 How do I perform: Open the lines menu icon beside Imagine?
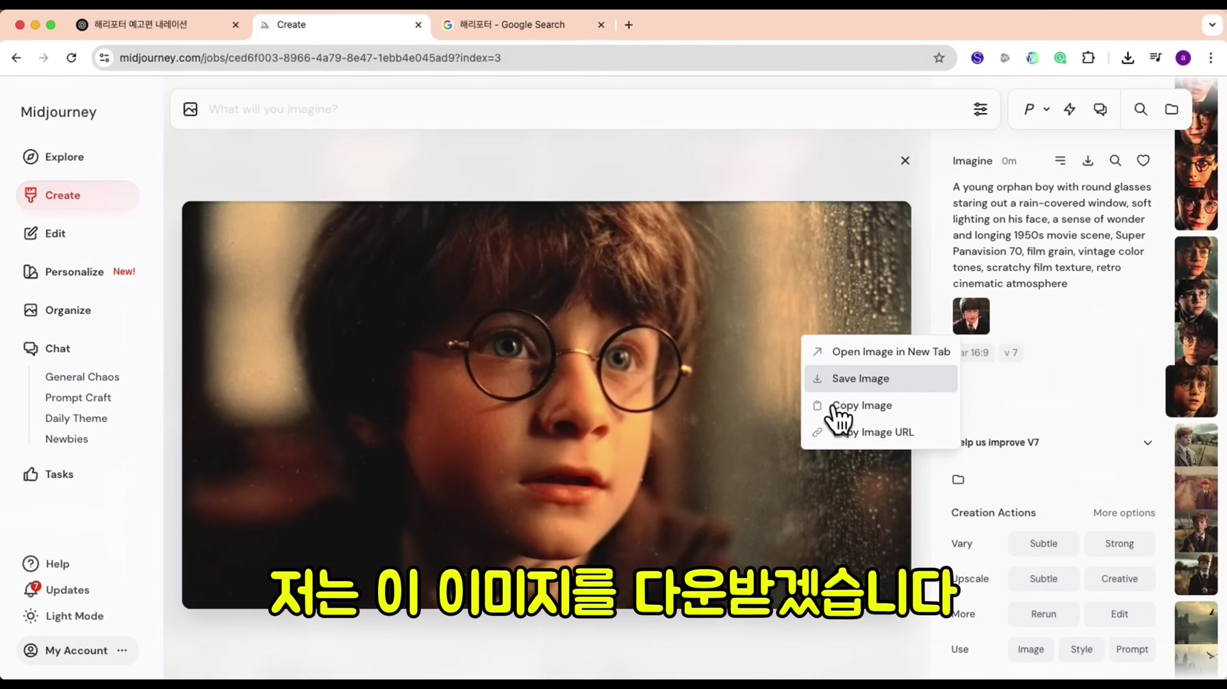pos(1060,161)
